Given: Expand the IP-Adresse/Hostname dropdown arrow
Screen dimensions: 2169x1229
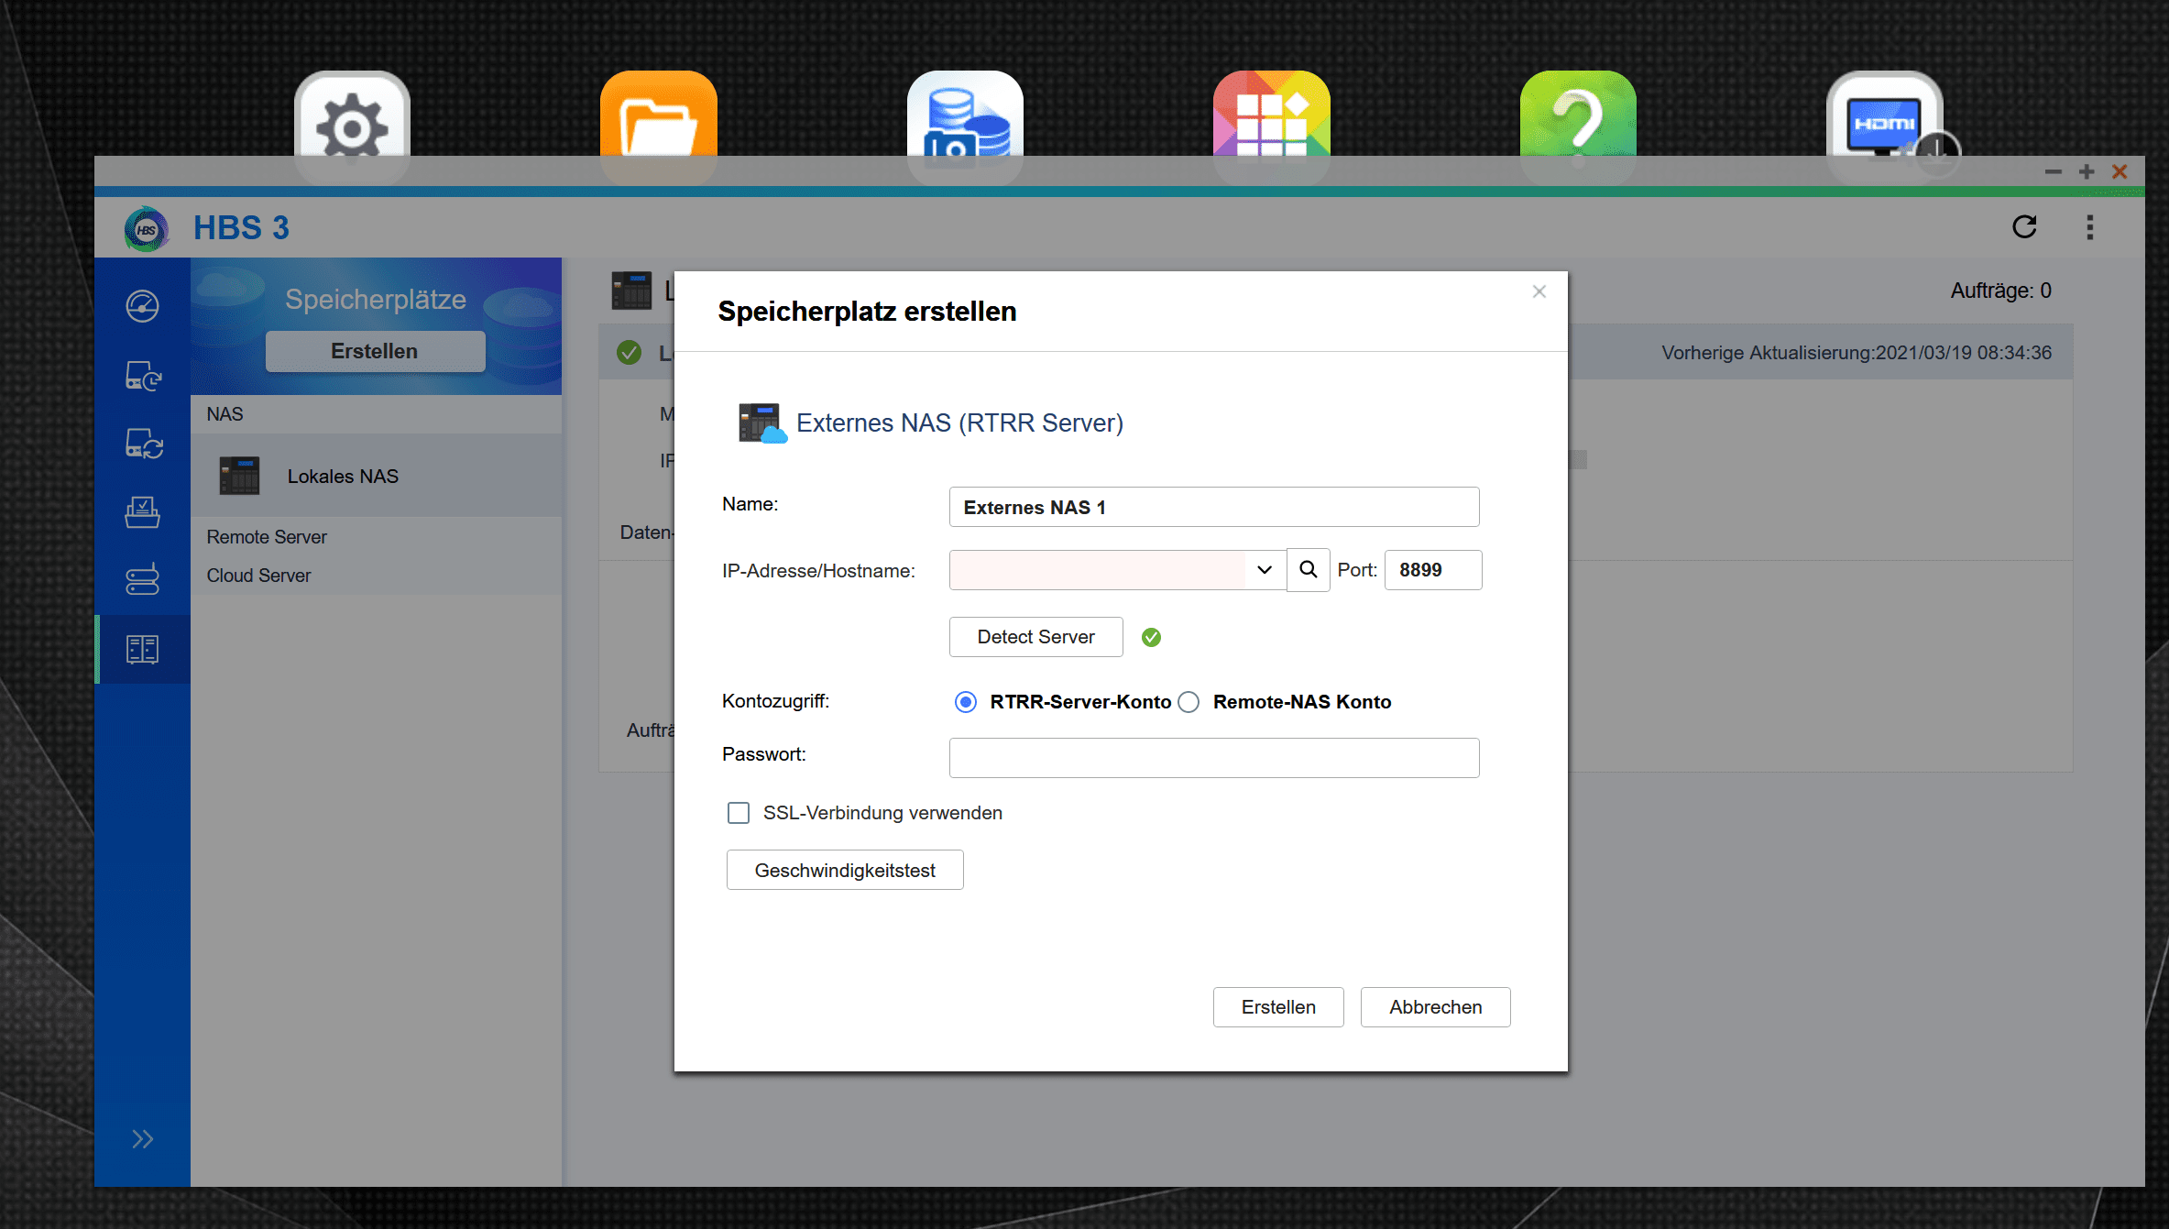Looking at the screenshot, I should coord(1265,570).
